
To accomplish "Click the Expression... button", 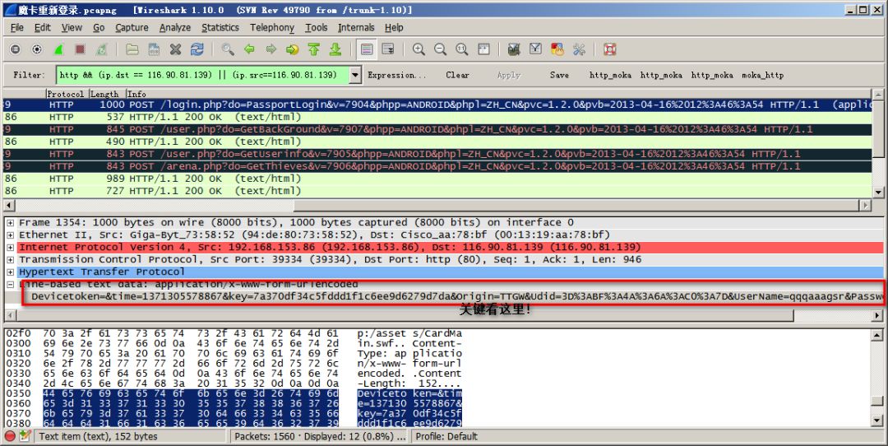I will 397,75.
